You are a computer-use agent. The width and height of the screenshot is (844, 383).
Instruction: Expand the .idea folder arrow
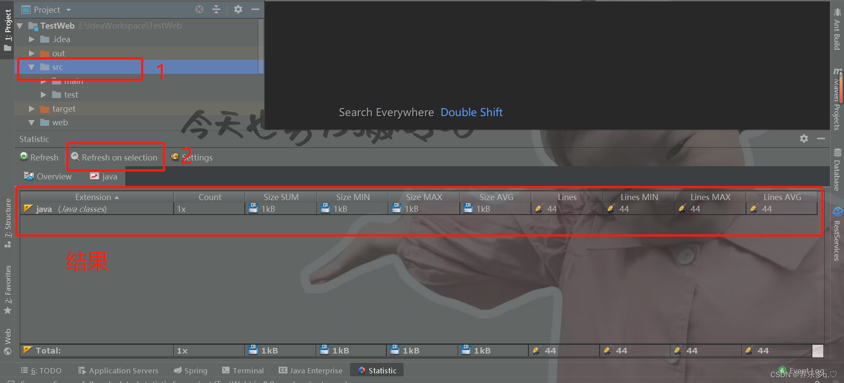pyautogui.click(x=32, y=40)
